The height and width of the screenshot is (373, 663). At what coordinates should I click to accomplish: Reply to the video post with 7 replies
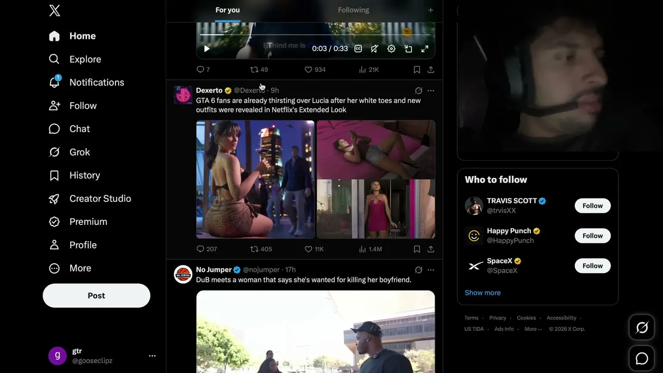tap(203, 69)
